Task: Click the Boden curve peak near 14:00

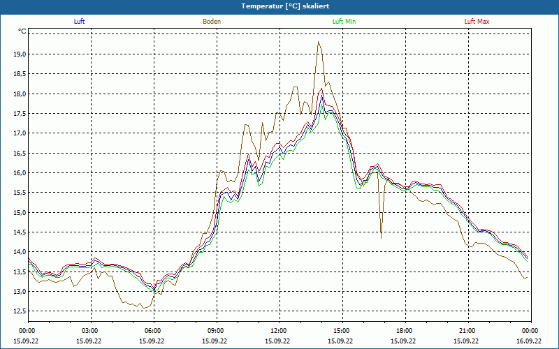Action: point(319,42)
